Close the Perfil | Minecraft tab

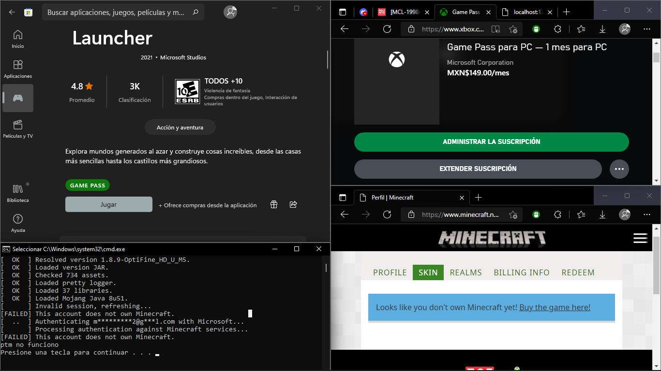pos(462,198)
